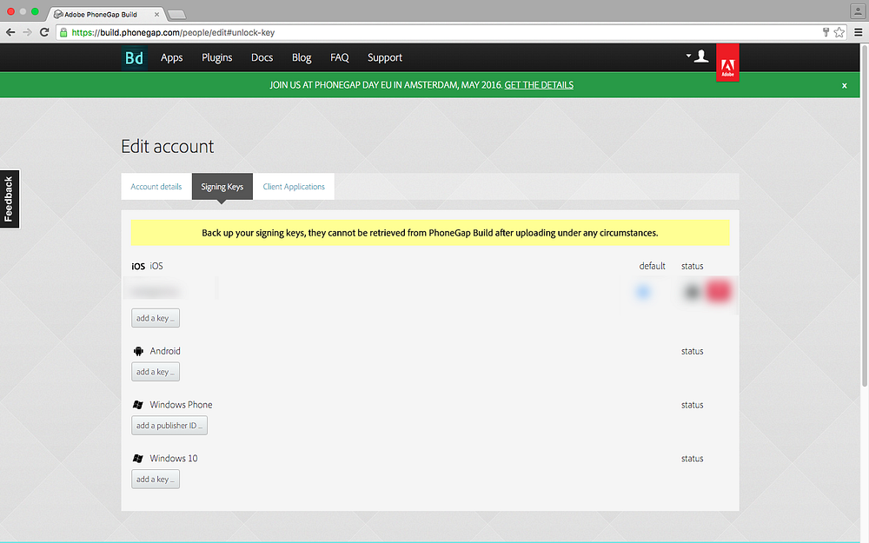This screenshot has height=543, width=869.
Task: Switch to the Account details tab
Action: [156, 187]
